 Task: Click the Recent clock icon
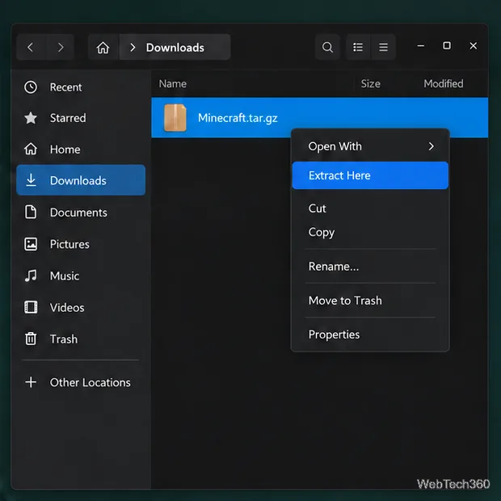coord(31,87)
